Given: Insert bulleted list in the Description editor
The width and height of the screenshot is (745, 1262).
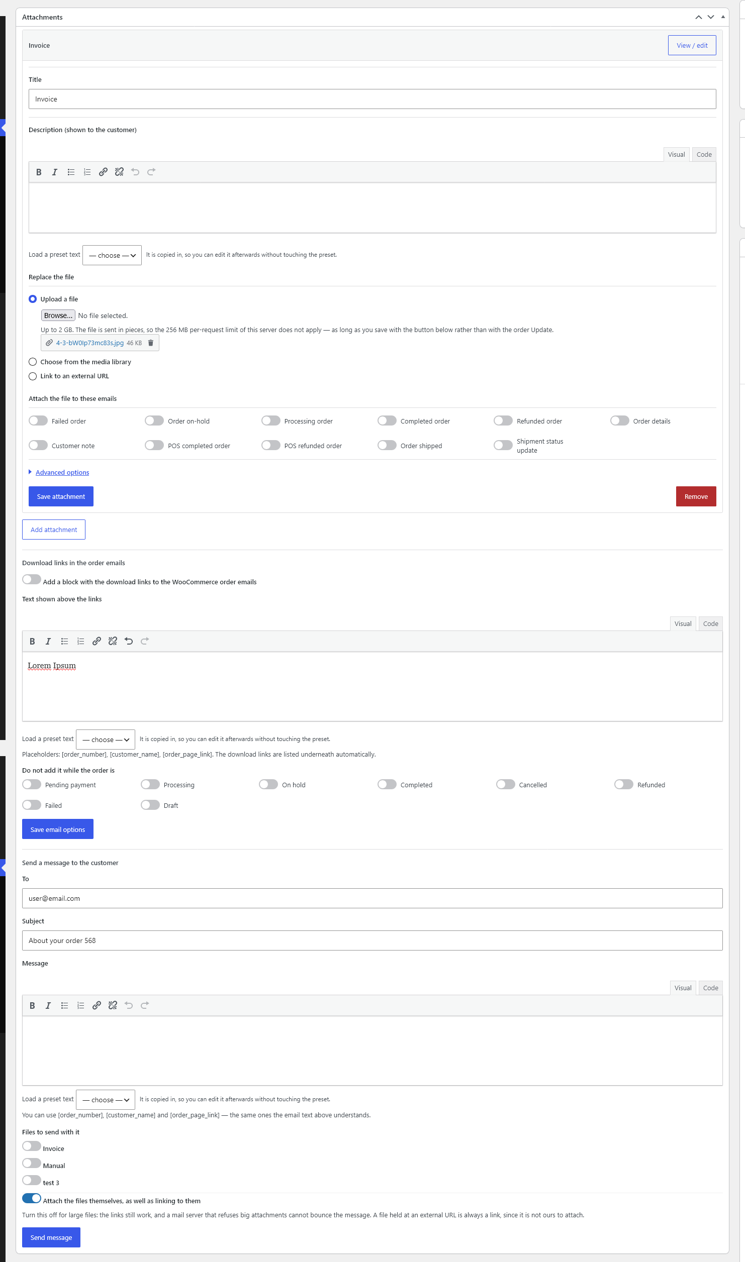Looking at the screenshot, I should tap(71, 172).
